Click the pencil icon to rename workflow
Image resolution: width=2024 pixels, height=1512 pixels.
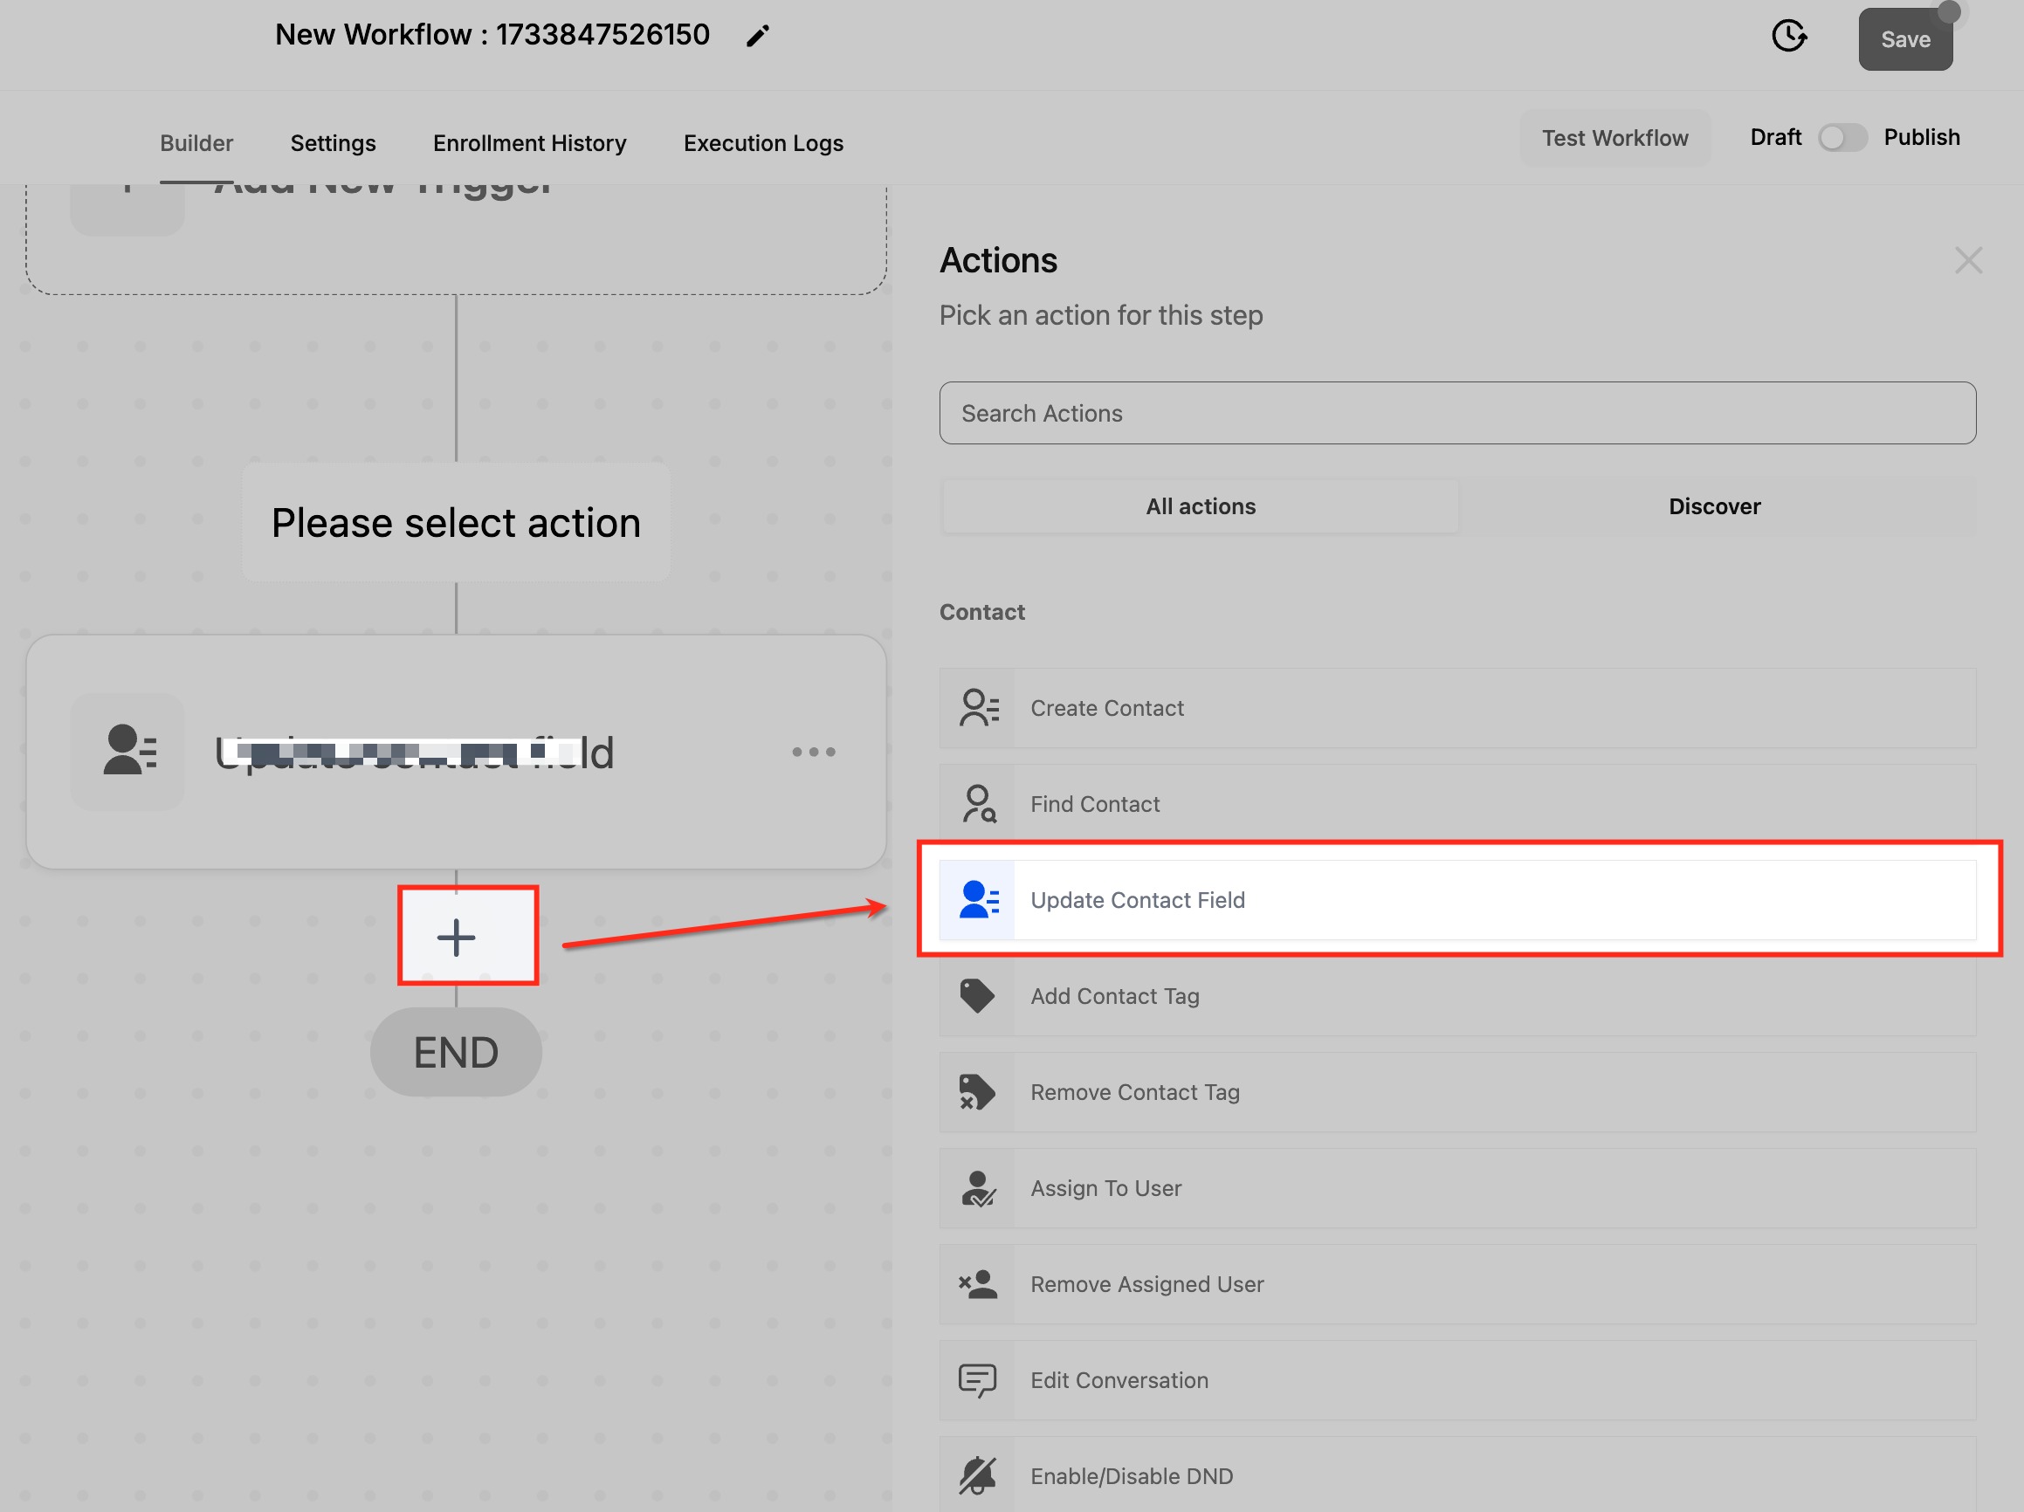tap(758, 37)
